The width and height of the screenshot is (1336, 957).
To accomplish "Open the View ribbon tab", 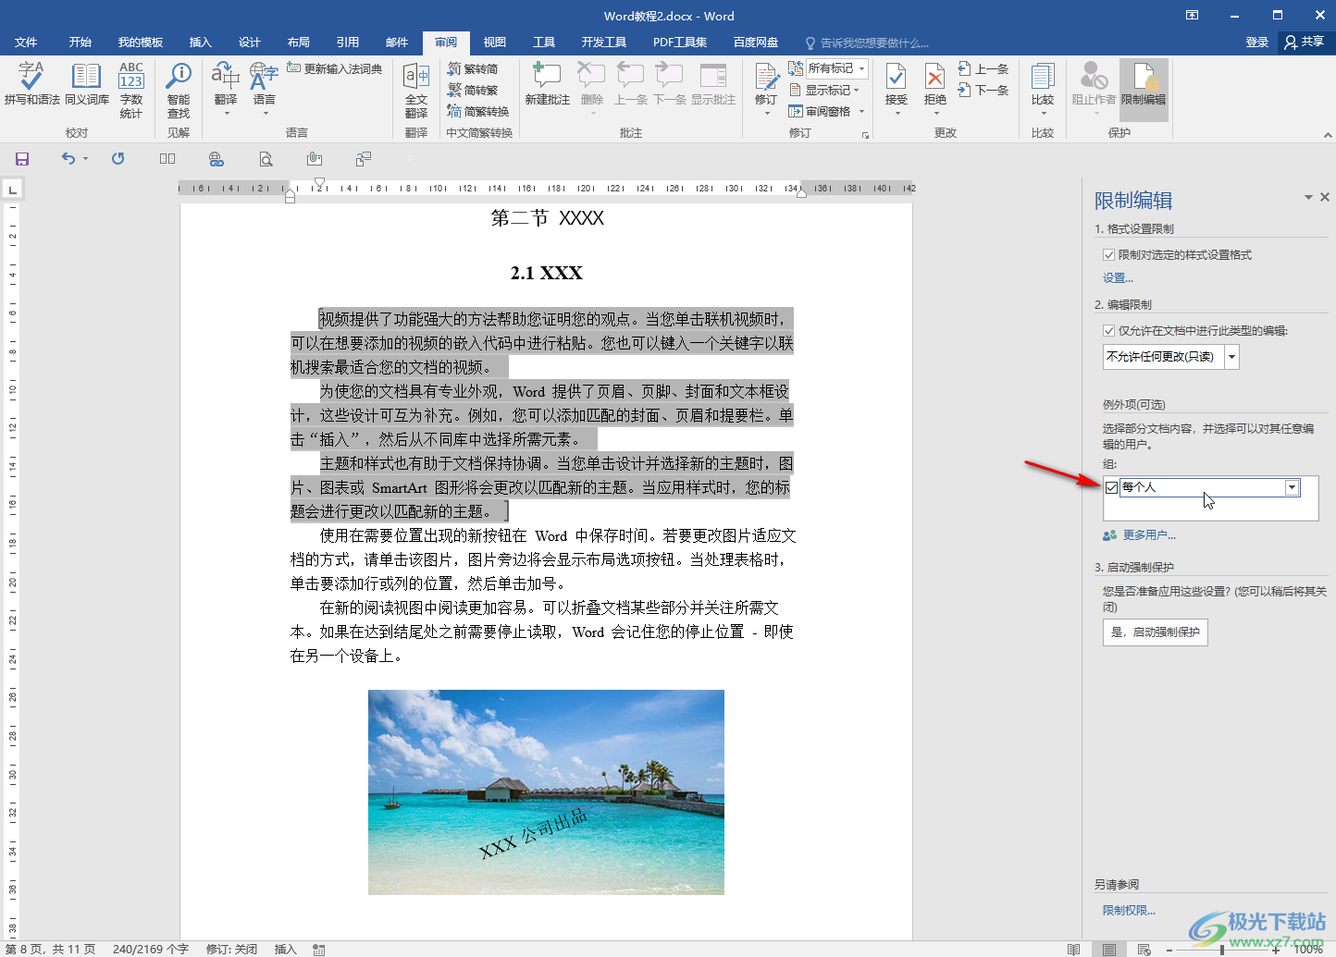I will pyautogui.click(x=494, y=43).
